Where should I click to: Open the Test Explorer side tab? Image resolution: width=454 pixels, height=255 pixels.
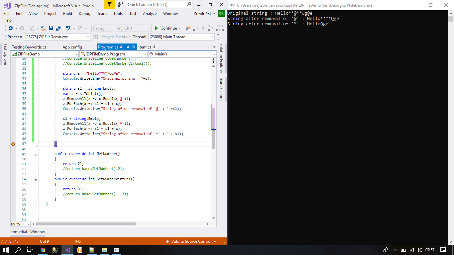[5, 54]
